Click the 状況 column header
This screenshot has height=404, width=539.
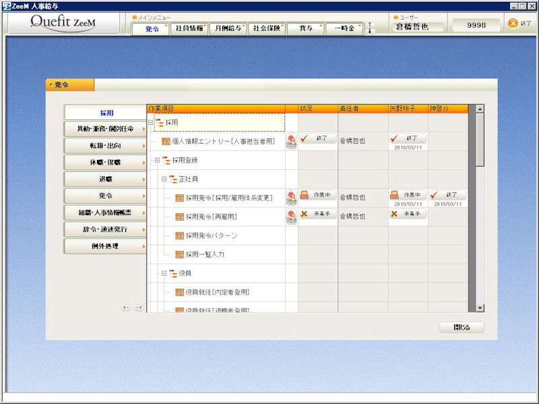pos(318,109)
